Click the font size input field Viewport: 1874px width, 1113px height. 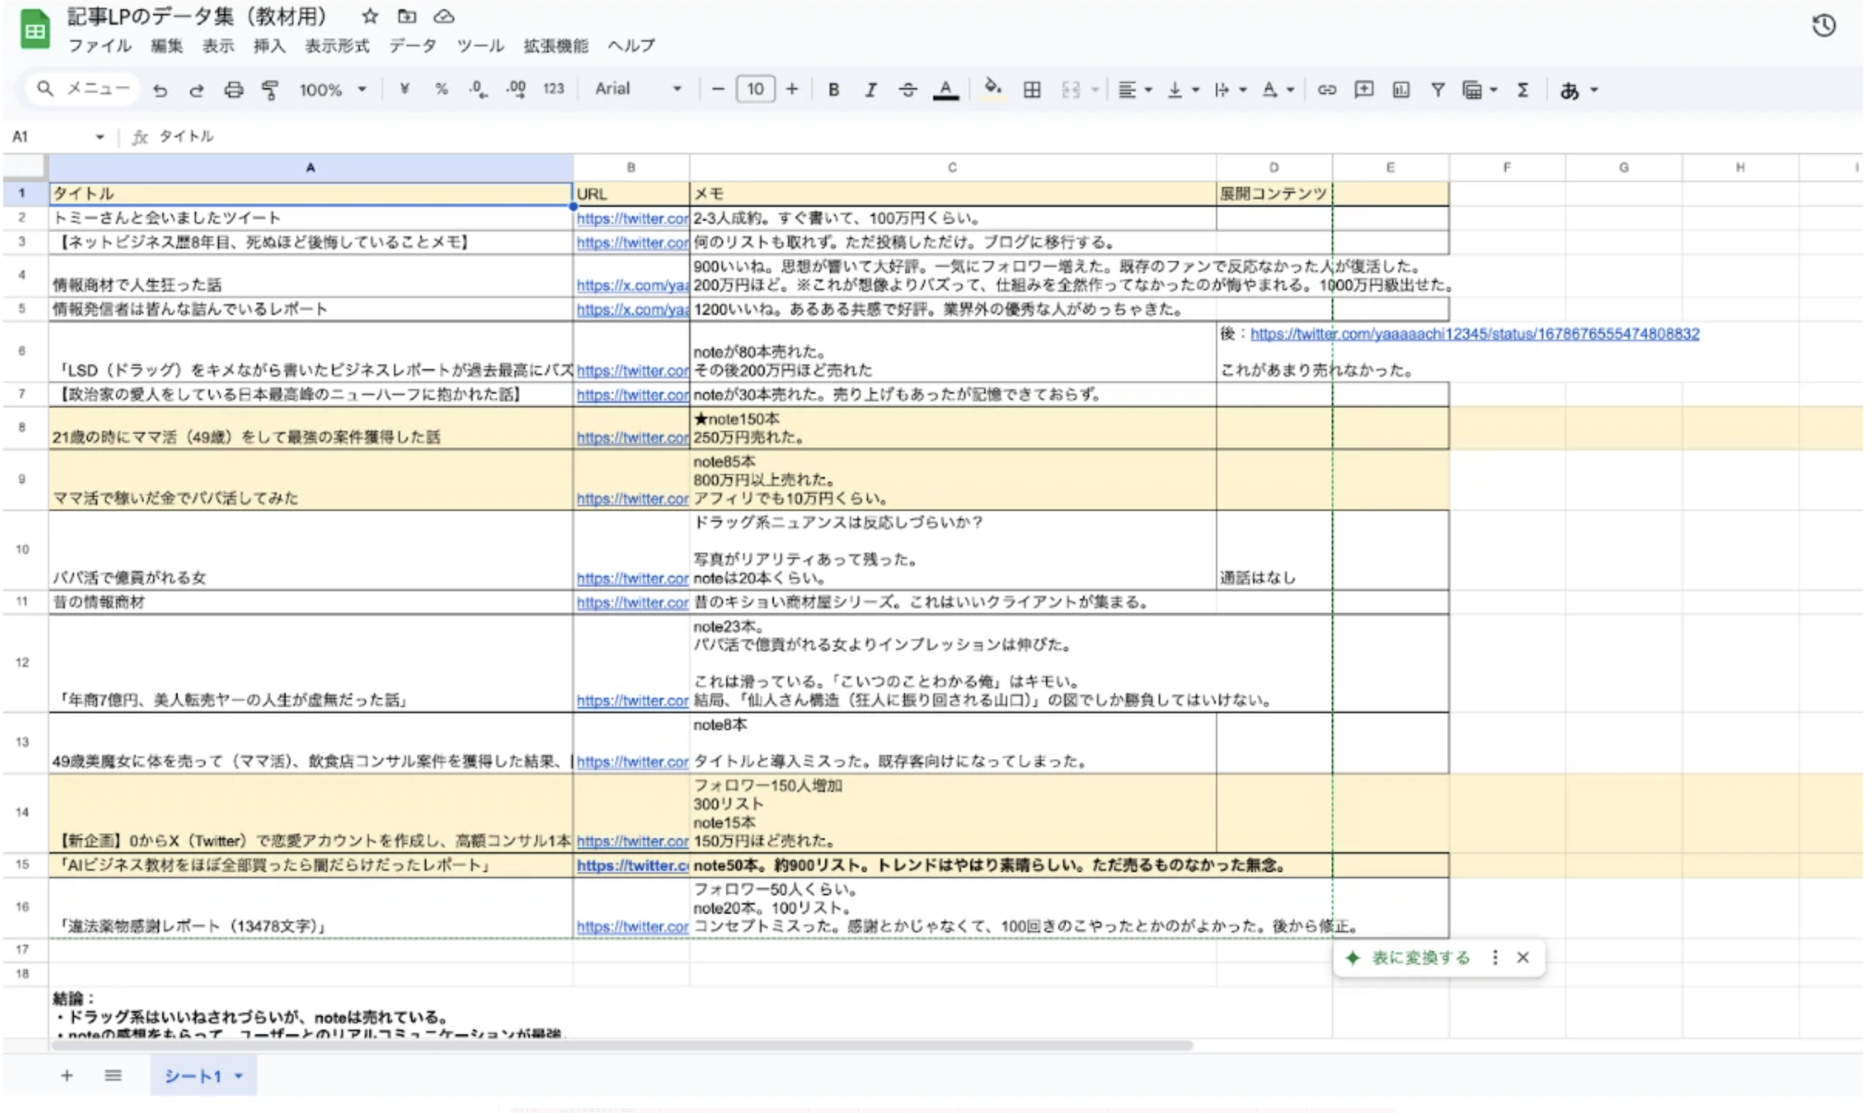755,90
